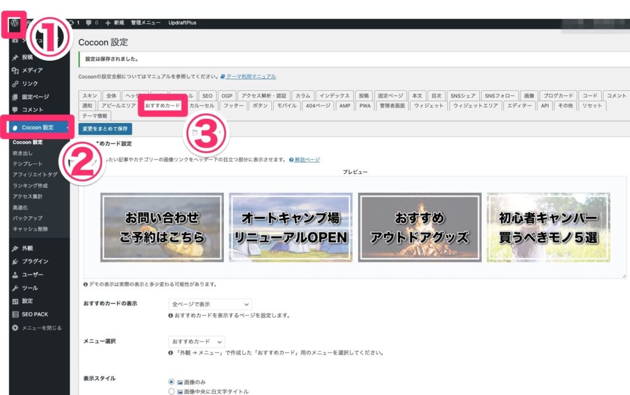Image resolution: width=630 pixels, height=395 pixels.
Task: Open ランキング作成 in the Cocoon submenu
Action: click(x=30, y=186)
